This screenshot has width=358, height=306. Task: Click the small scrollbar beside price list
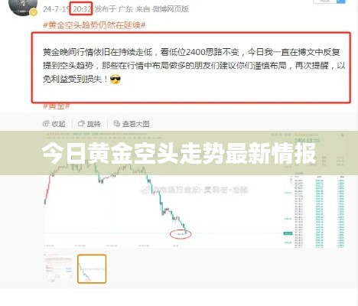(291, 181)
